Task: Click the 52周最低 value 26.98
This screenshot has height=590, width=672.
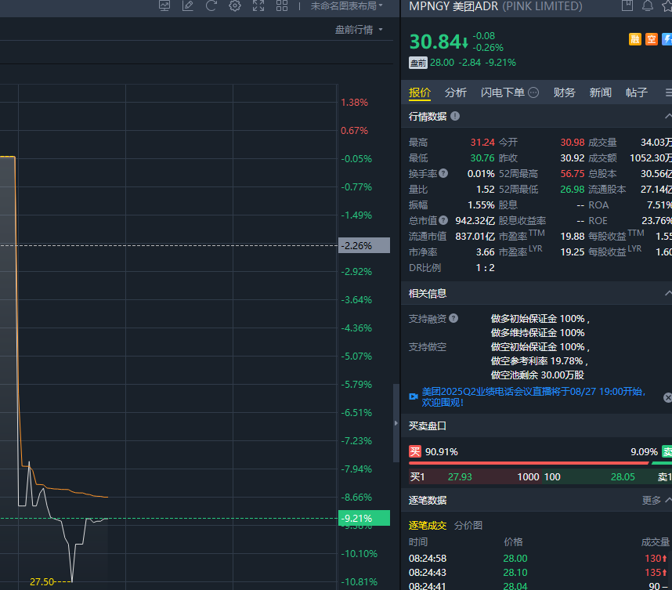Action: tap(573, 189)
